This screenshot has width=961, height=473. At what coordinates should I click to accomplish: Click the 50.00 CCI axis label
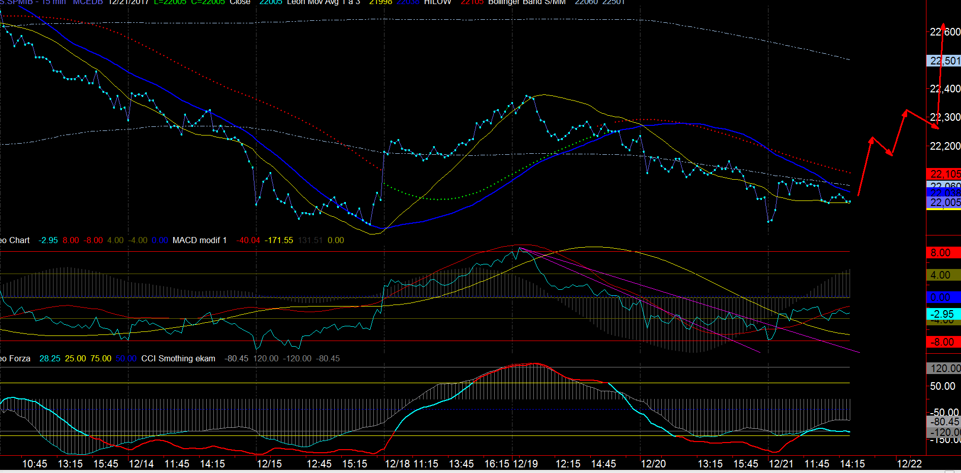942,386
